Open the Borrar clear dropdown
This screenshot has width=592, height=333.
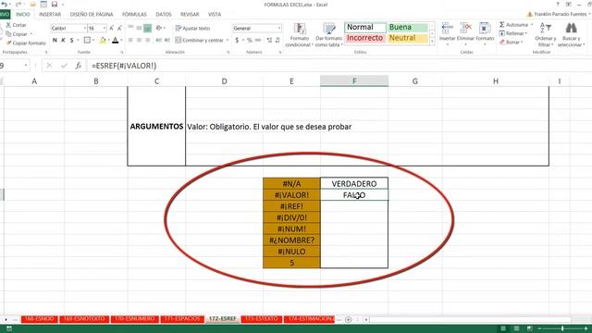[x=512, y=42]
